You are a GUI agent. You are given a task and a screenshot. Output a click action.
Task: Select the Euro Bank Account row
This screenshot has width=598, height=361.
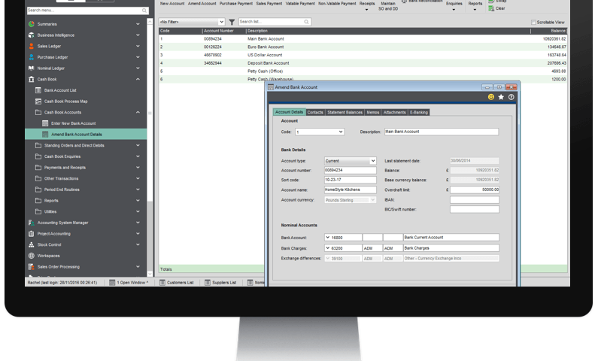pyautogui.click(x=363, y=47)
